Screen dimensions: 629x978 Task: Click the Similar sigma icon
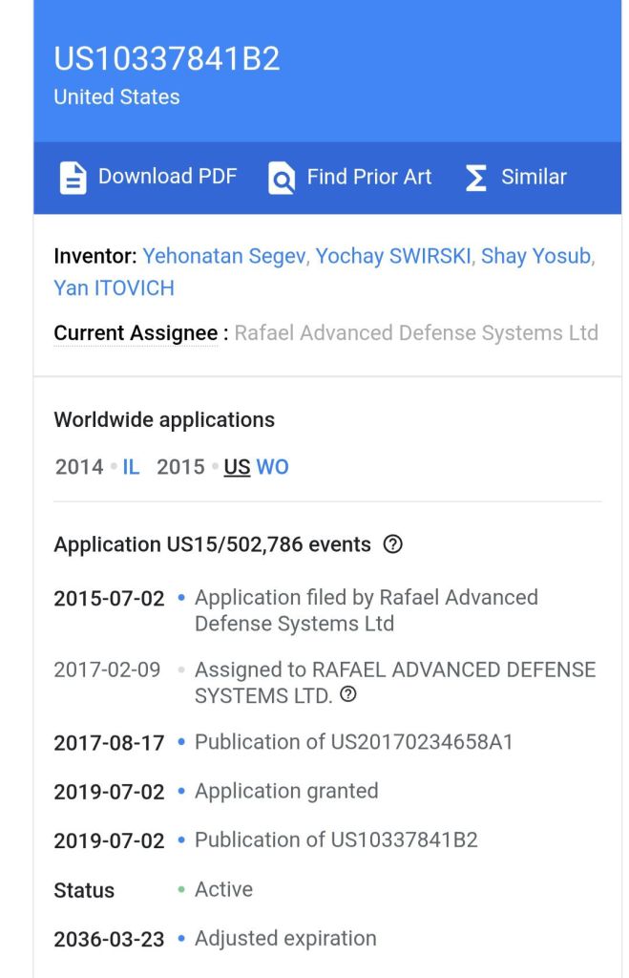click(x=475, y=178)
